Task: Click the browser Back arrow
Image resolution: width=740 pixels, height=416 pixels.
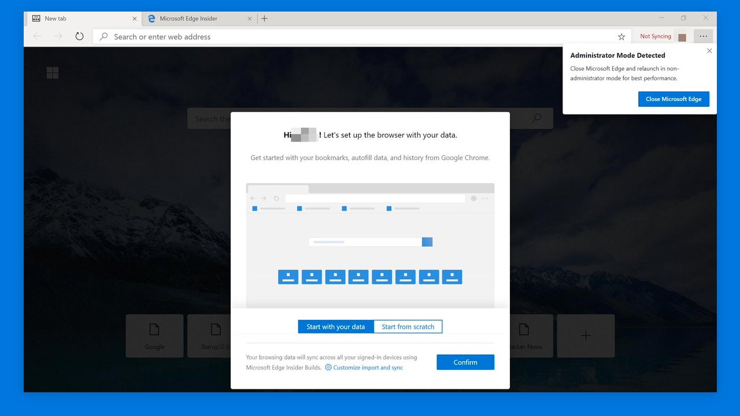Action: point(37,36)
